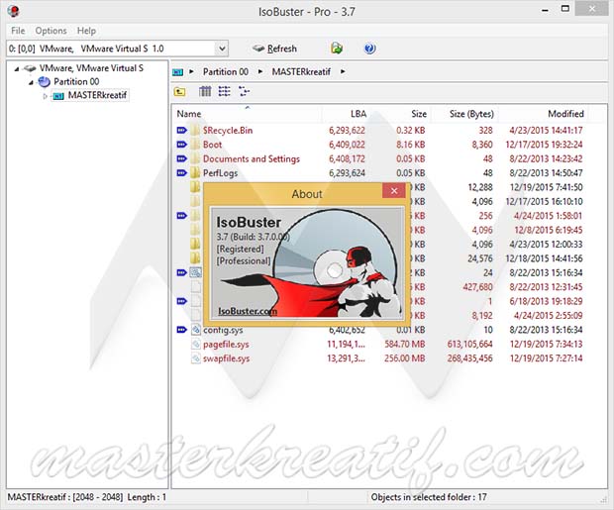Viewport: 614px width, 510px height.
Task: Click the PerfLogs folder icon
Action: point(195,172)
